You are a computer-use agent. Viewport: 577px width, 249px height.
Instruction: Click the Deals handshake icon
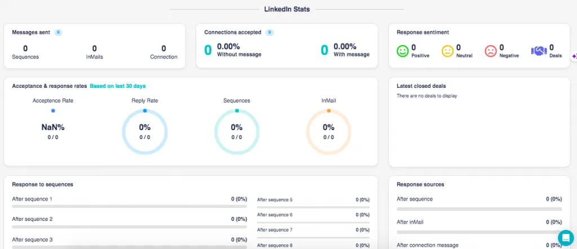click(539, 51)
